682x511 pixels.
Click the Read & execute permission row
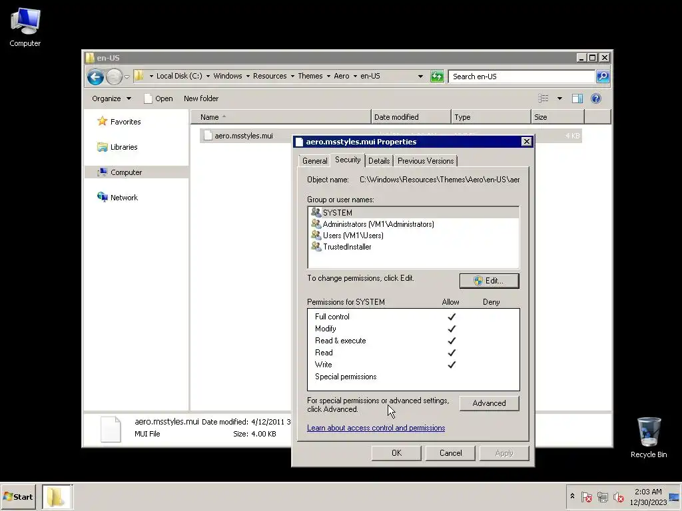pyautogui.click(x=413, y=341)
